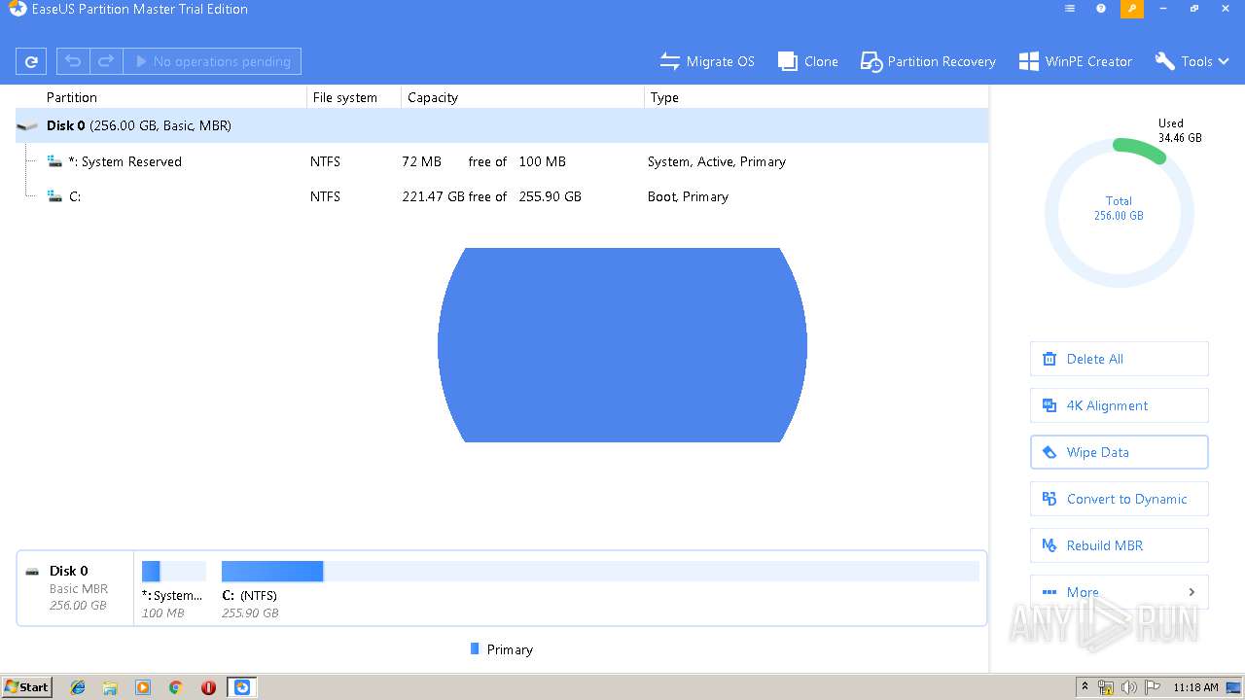Launch Google Chrome from taskbar
Viewport: 1245px width, 700px height.
[x=176, y=687]
